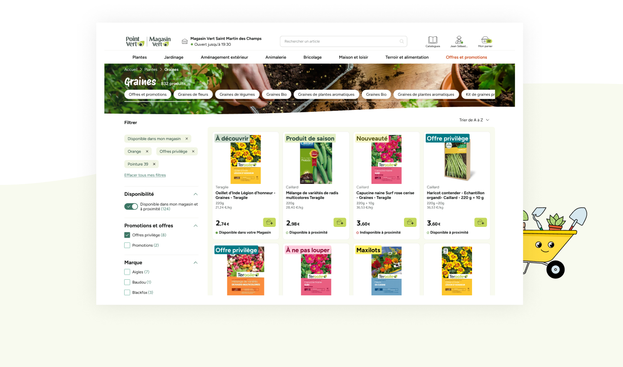
Task: Open the Jardinage menu
Action: (174, 57)
